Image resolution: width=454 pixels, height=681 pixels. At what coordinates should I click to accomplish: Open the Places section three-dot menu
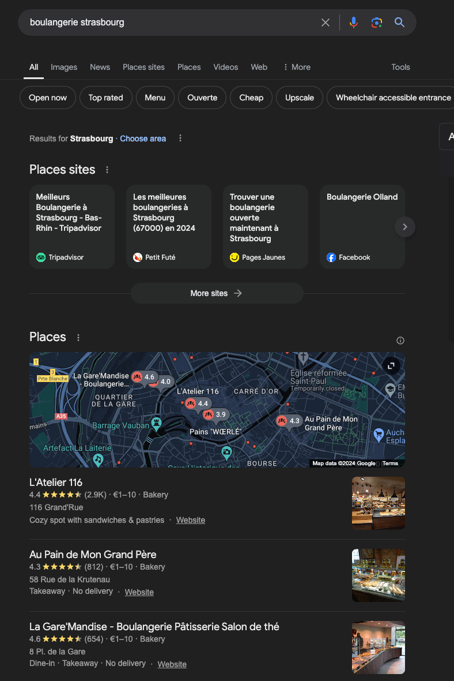[x=78, y=338]
